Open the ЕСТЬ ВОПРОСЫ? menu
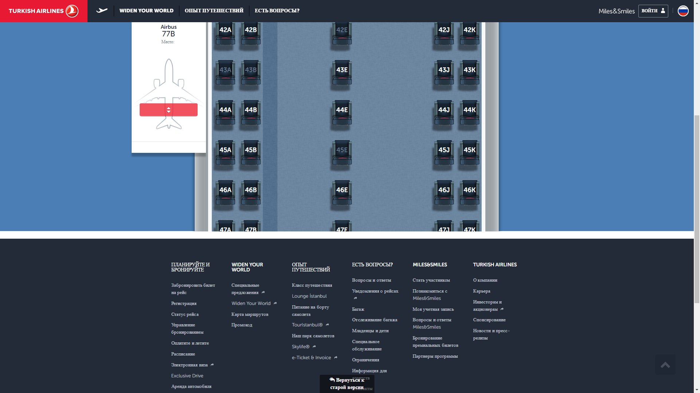The width and height of the screenshot is (700, 393). pos(277,11)
